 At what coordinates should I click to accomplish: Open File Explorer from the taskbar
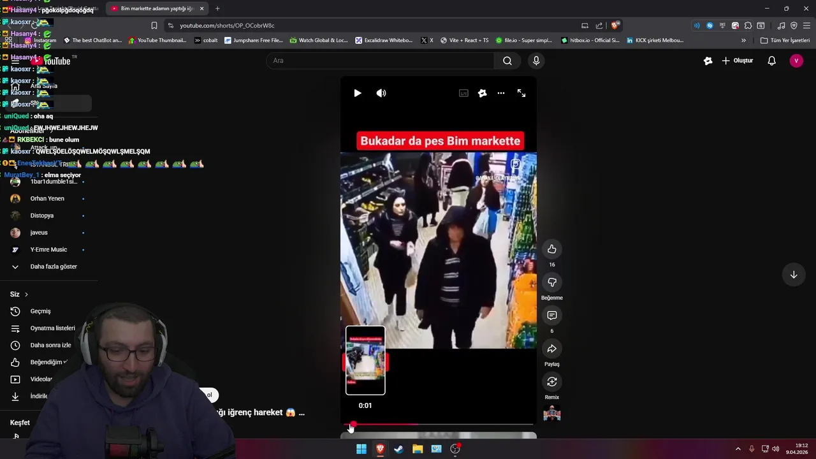coord(418,449)
